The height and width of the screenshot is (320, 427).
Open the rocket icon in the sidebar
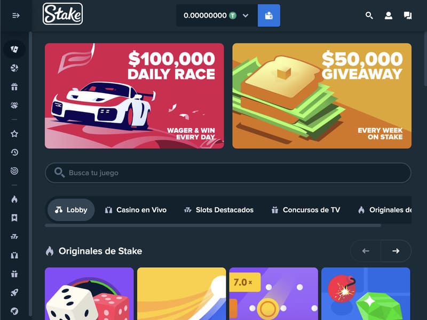point(14,292)
